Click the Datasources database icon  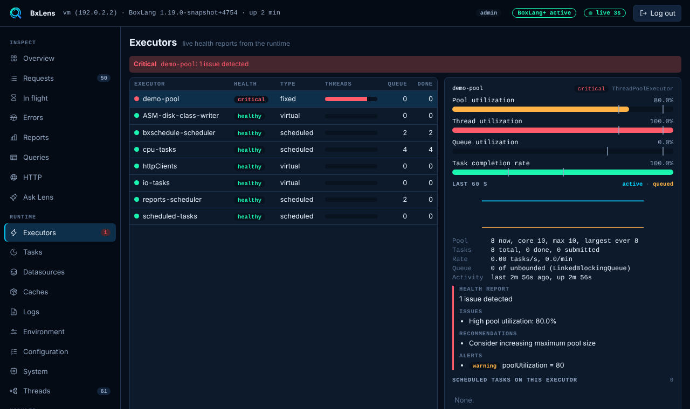click(x=13, y=272)
